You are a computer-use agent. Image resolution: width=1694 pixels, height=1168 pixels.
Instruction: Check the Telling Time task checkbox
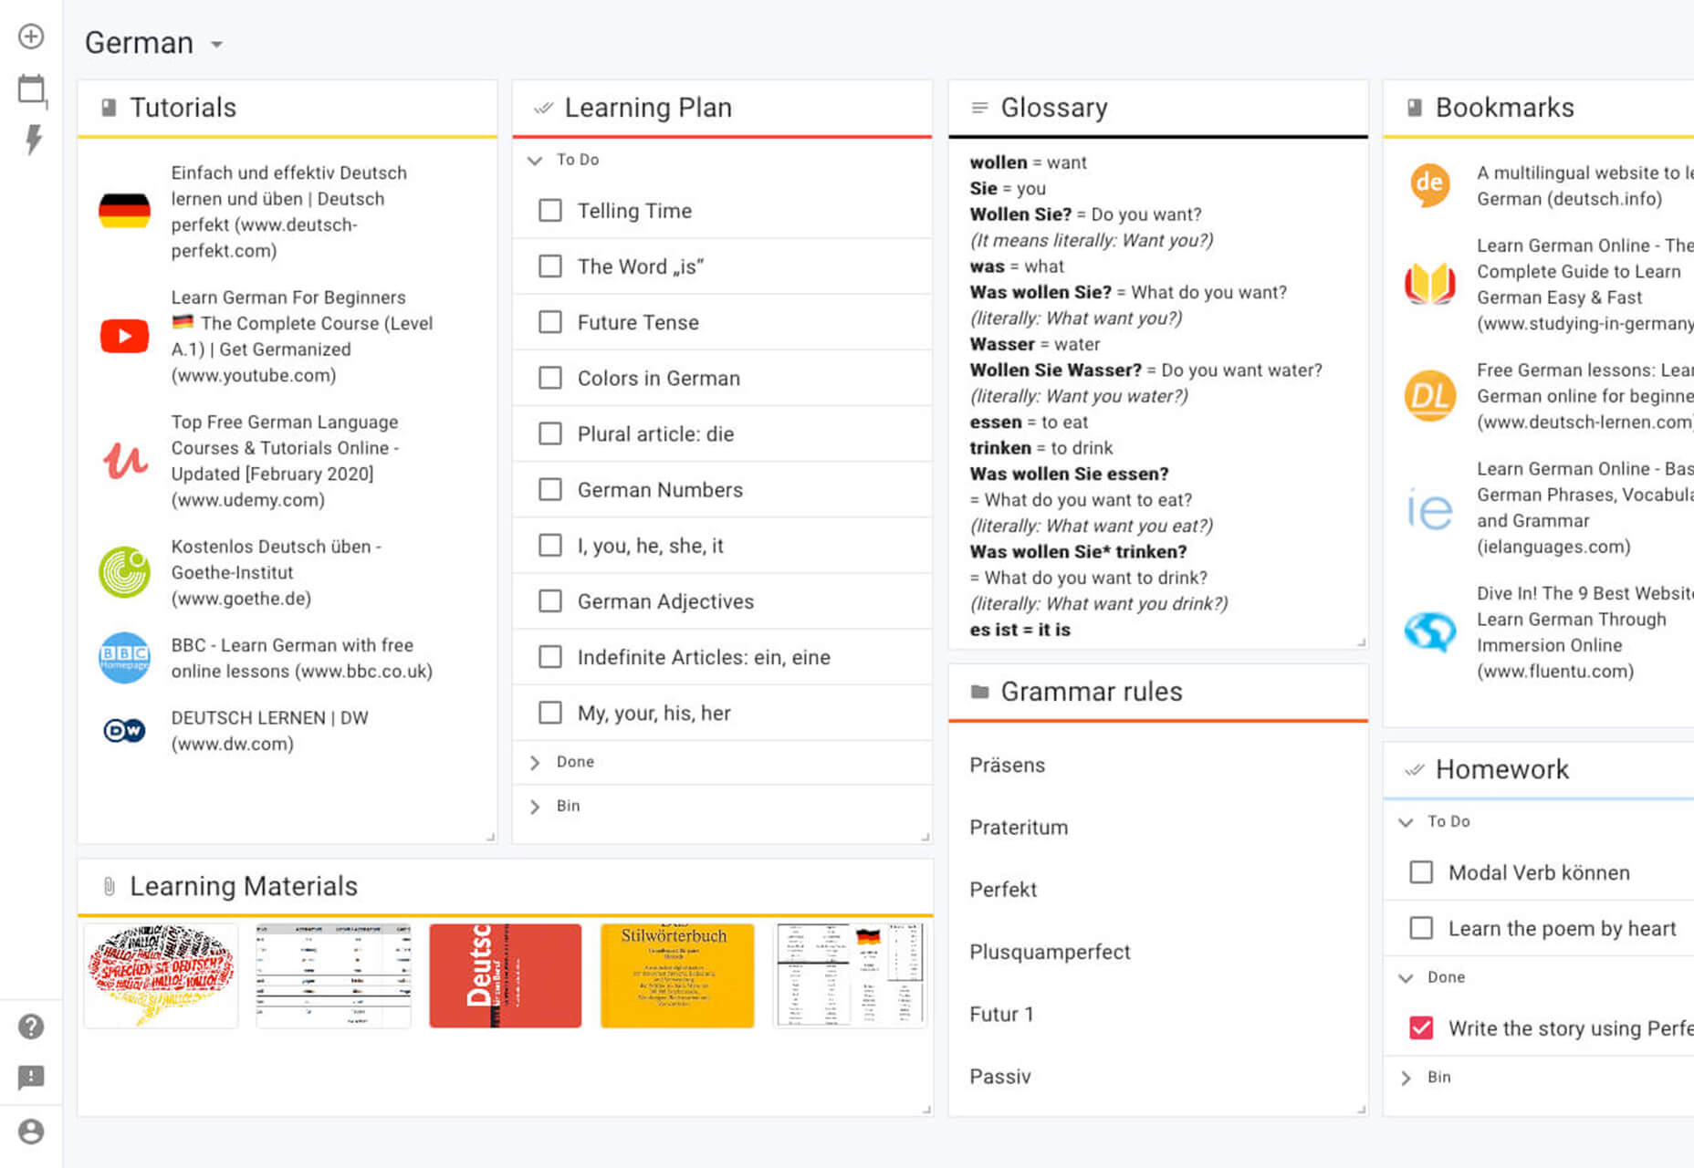pyautogui.click(x=550, y=211)
